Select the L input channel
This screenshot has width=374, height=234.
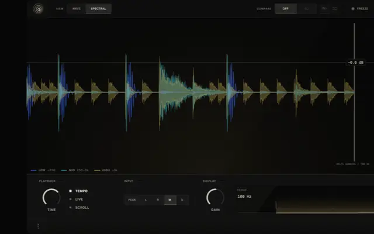point(146,200)
